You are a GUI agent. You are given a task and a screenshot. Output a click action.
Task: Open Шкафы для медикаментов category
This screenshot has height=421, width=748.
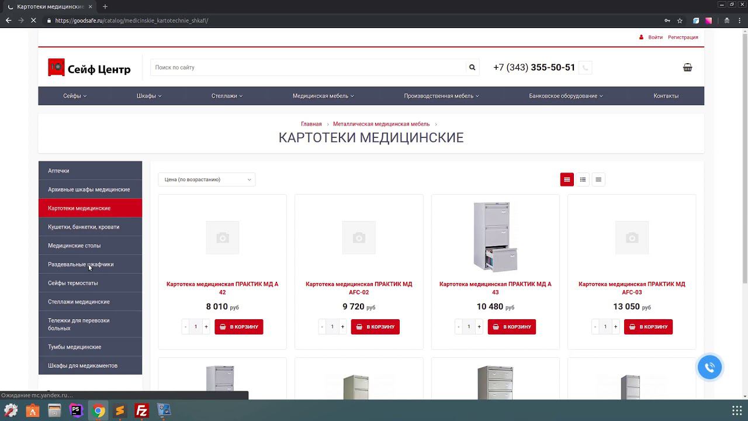click(x=90, y=365)
